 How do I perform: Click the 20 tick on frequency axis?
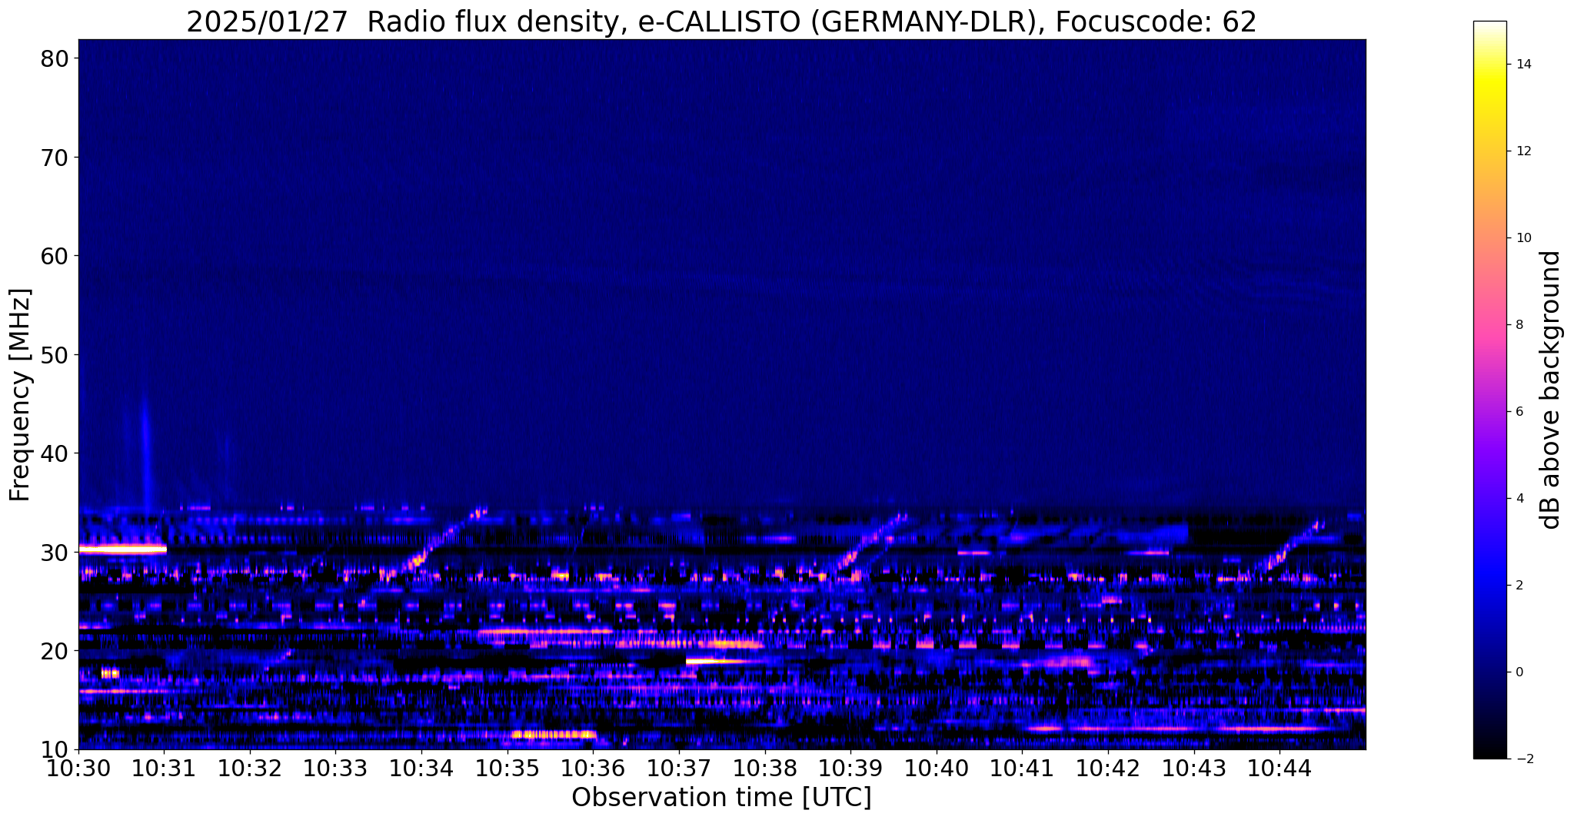56,651
